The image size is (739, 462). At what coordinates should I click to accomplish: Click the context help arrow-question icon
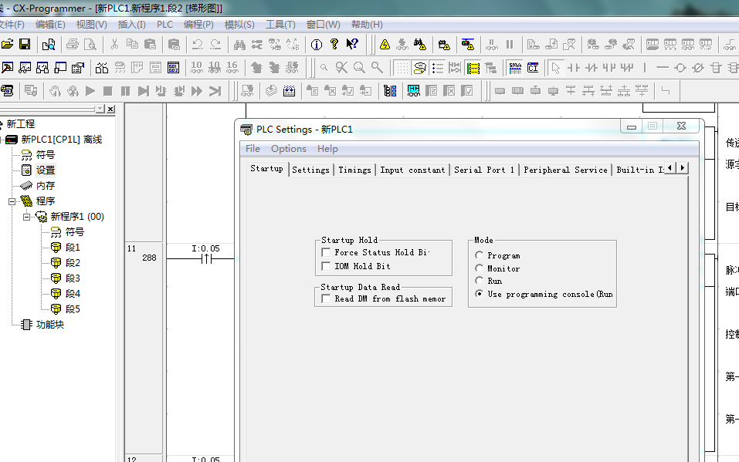[x=352, y=45]
